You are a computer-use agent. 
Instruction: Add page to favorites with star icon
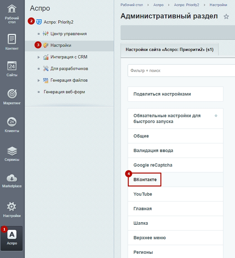[226, 16]
